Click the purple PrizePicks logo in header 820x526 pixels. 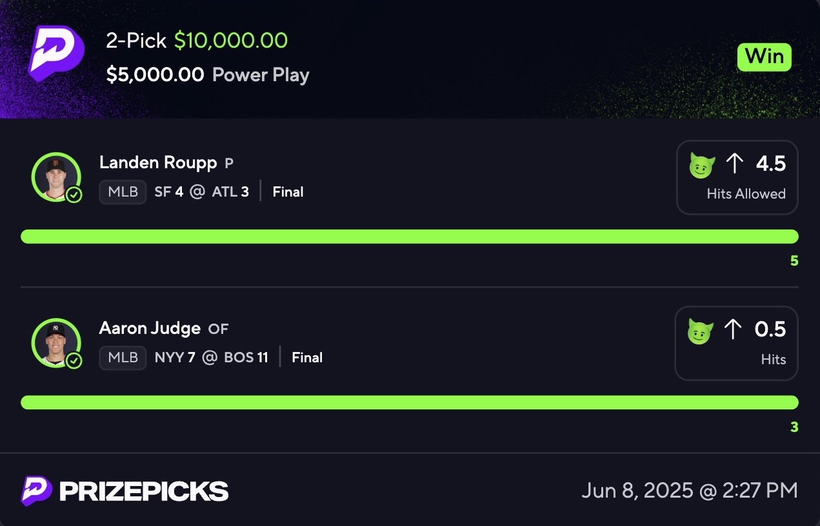[x=57, y=54]
